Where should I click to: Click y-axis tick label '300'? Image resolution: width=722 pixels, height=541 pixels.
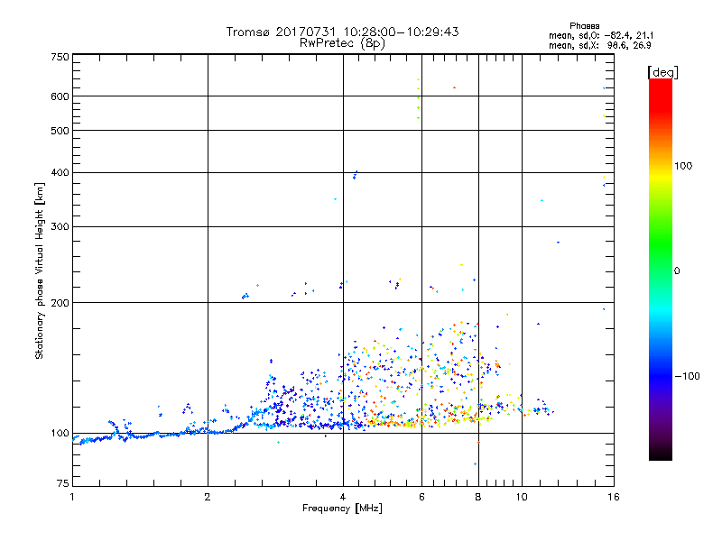[60, 226]
